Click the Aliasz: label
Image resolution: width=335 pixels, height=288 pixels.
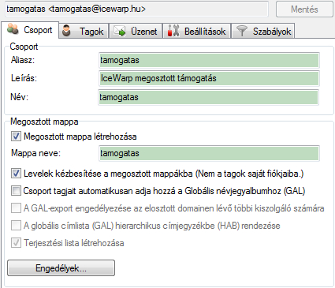(x=23, y=60)
